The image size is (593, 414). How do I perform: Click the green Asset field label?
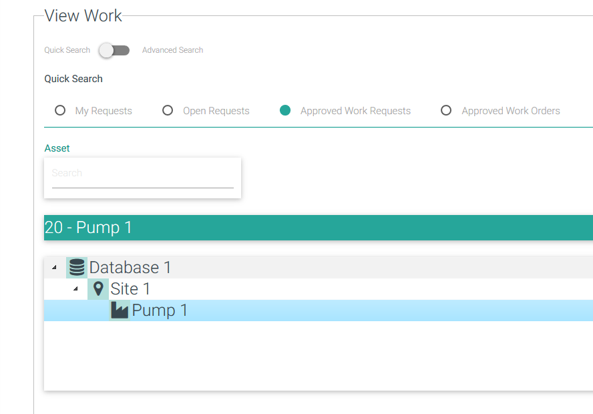pos(57,148)
